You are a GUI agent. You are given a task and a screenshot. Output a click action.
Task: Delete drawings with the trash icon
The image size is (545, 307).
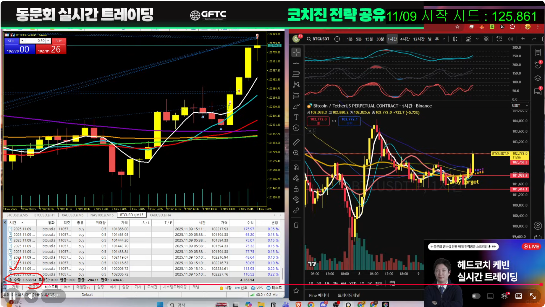296,225
